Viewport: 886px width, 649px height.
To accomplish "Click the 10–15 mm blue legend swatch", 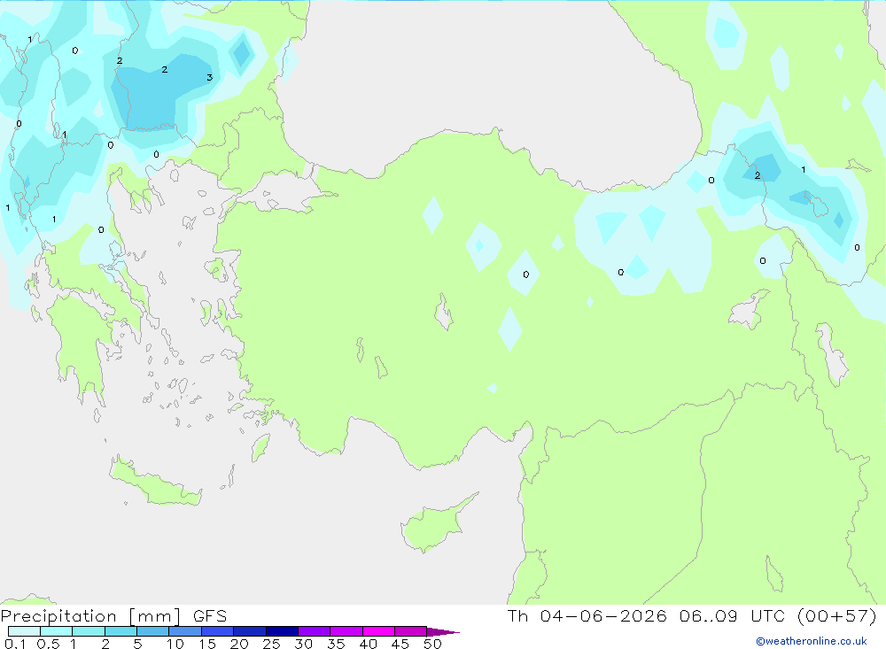I will pos(185,631).
